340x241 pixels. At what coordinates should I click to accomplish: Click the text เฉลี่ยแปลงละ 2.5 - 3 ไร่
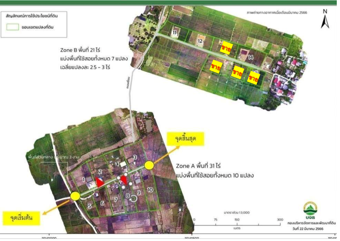pyautogui.click(x=85, y=67)
